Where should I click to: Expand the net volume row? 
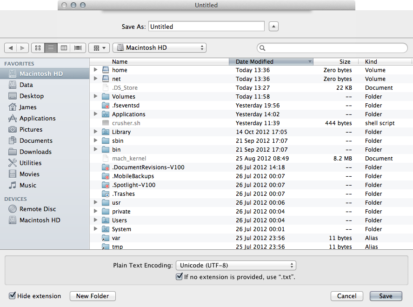(96, 79)
